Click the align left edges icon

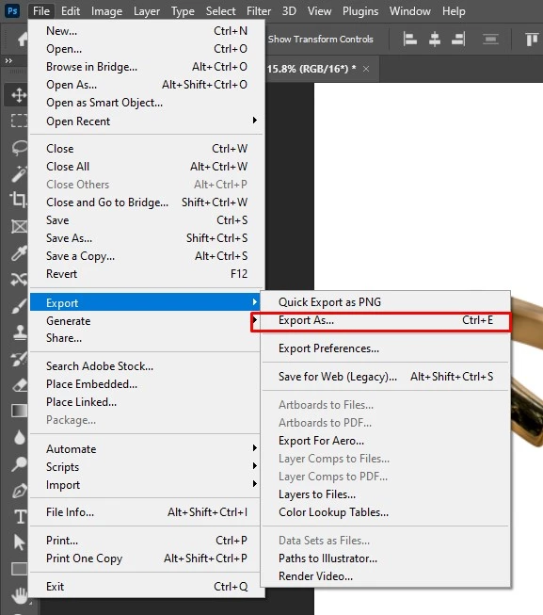pyautogui.click(x=409, y=40)
